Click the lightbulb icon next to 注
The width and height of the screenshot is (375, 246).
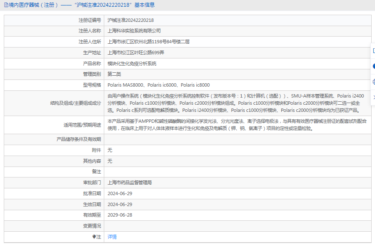pyautogui.click(x=94, y=237)
